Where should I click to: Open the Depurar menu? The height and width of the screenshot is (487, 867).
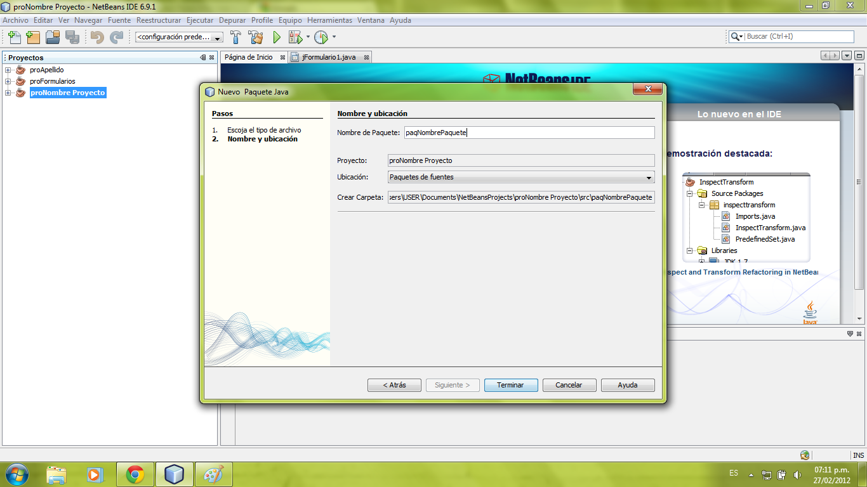(x=232, y=20)
